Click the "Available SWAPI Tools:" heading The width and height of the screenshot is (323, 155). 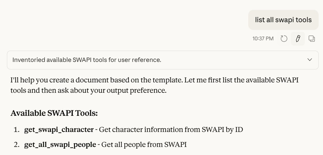click(x=54, y=113)
